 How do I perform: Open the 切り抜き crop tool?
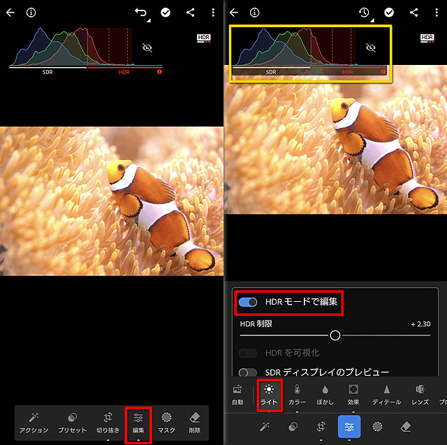[x=108, y=422]
